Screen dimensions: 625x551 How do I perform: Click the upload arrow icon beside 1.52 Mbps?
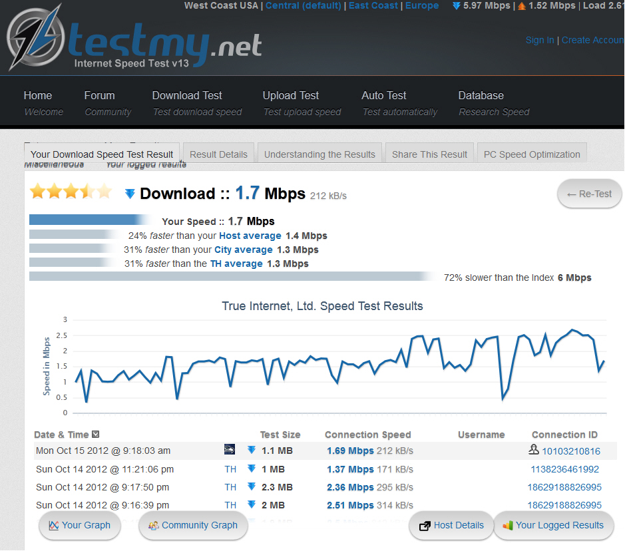(522, 7)
